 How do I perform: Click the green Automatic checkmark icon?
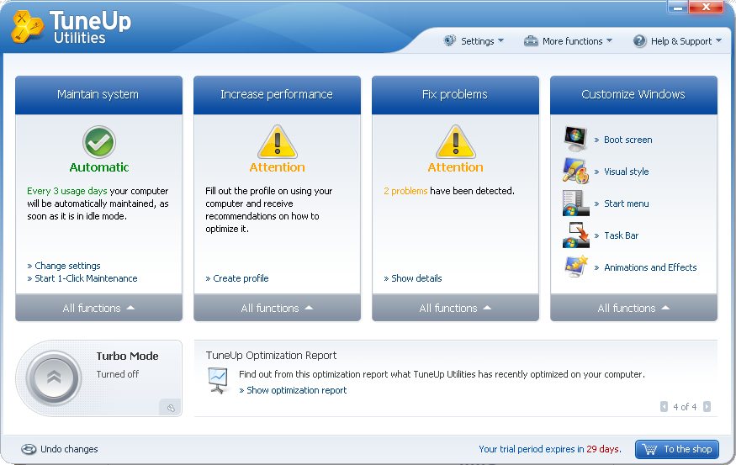click(x=99, y=142)
